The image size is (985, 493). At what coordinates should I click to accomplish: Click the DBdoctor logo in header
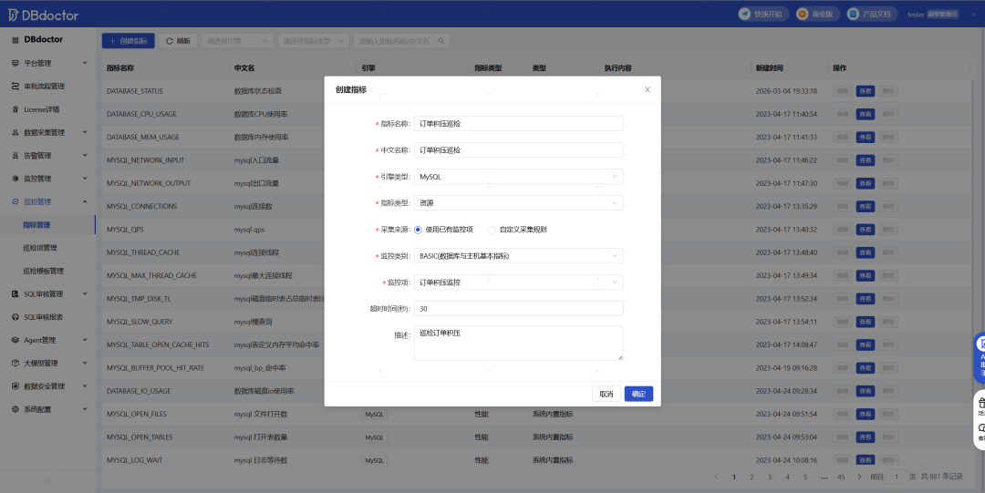(x=44, y=15)
